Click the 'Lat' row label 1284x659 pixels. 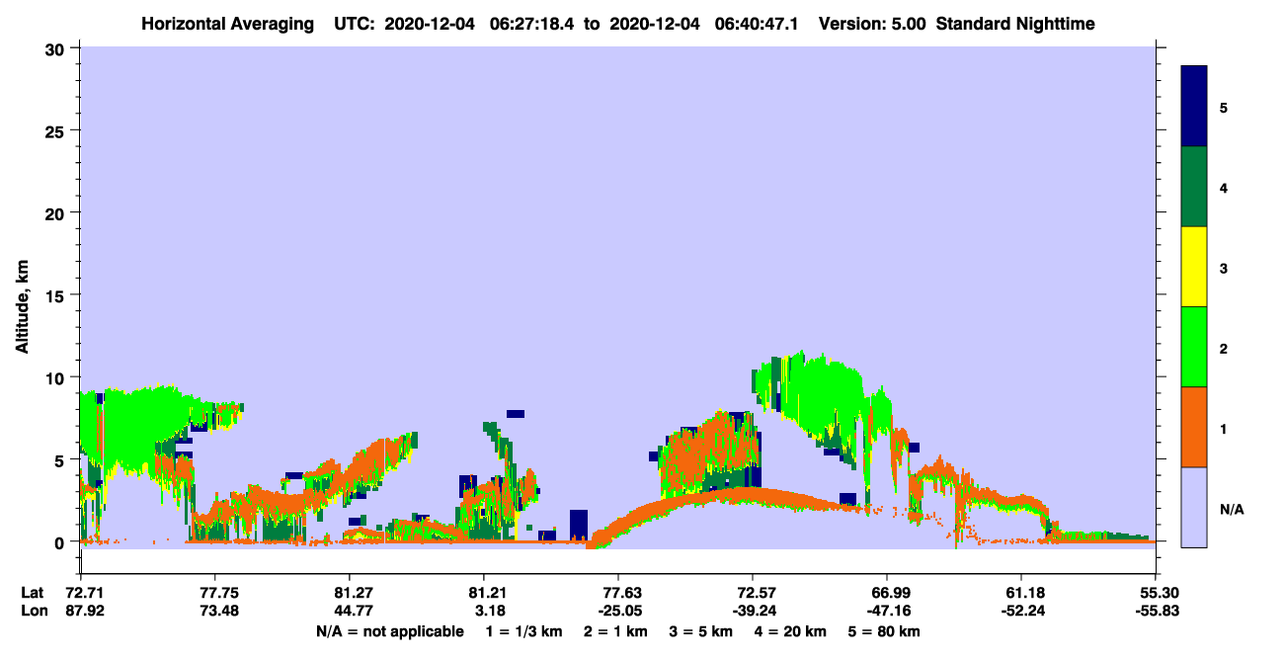(x=32, y=593)
